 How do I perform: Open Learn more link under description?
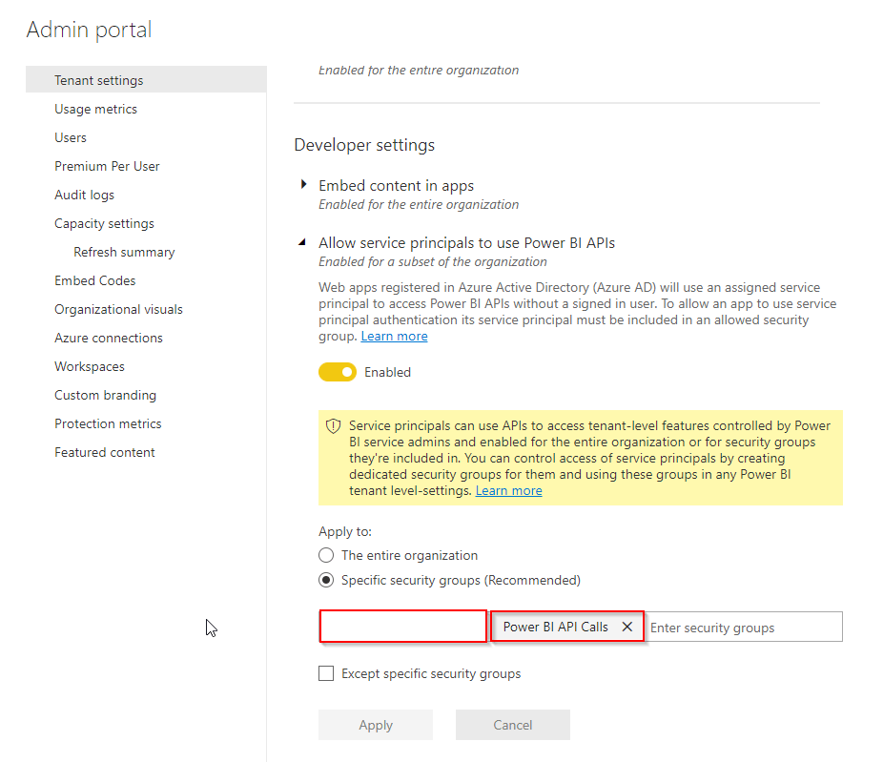coord(394,337)
